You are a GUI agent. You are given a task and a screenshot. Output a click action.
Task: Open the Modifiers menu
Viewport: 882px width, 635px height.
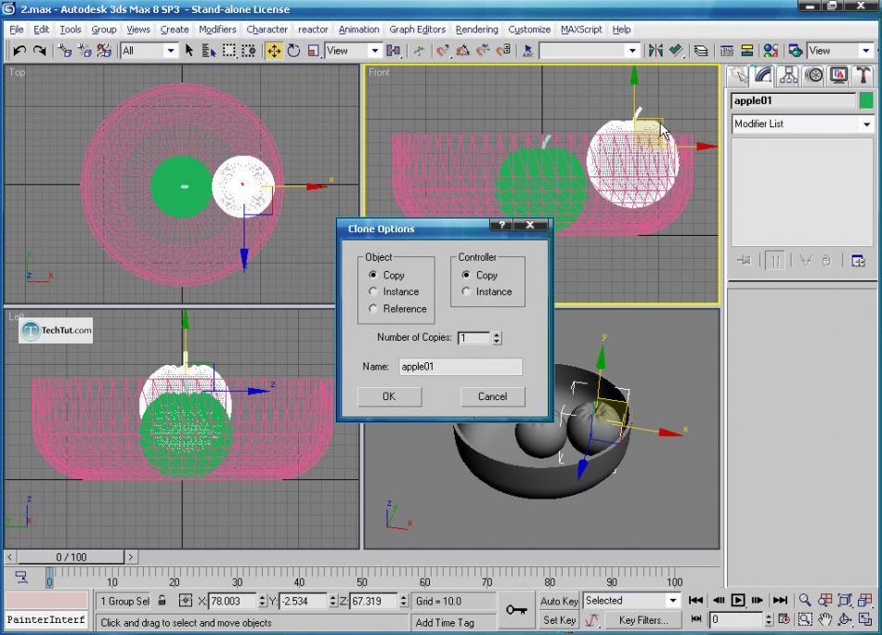click(217, 30)
